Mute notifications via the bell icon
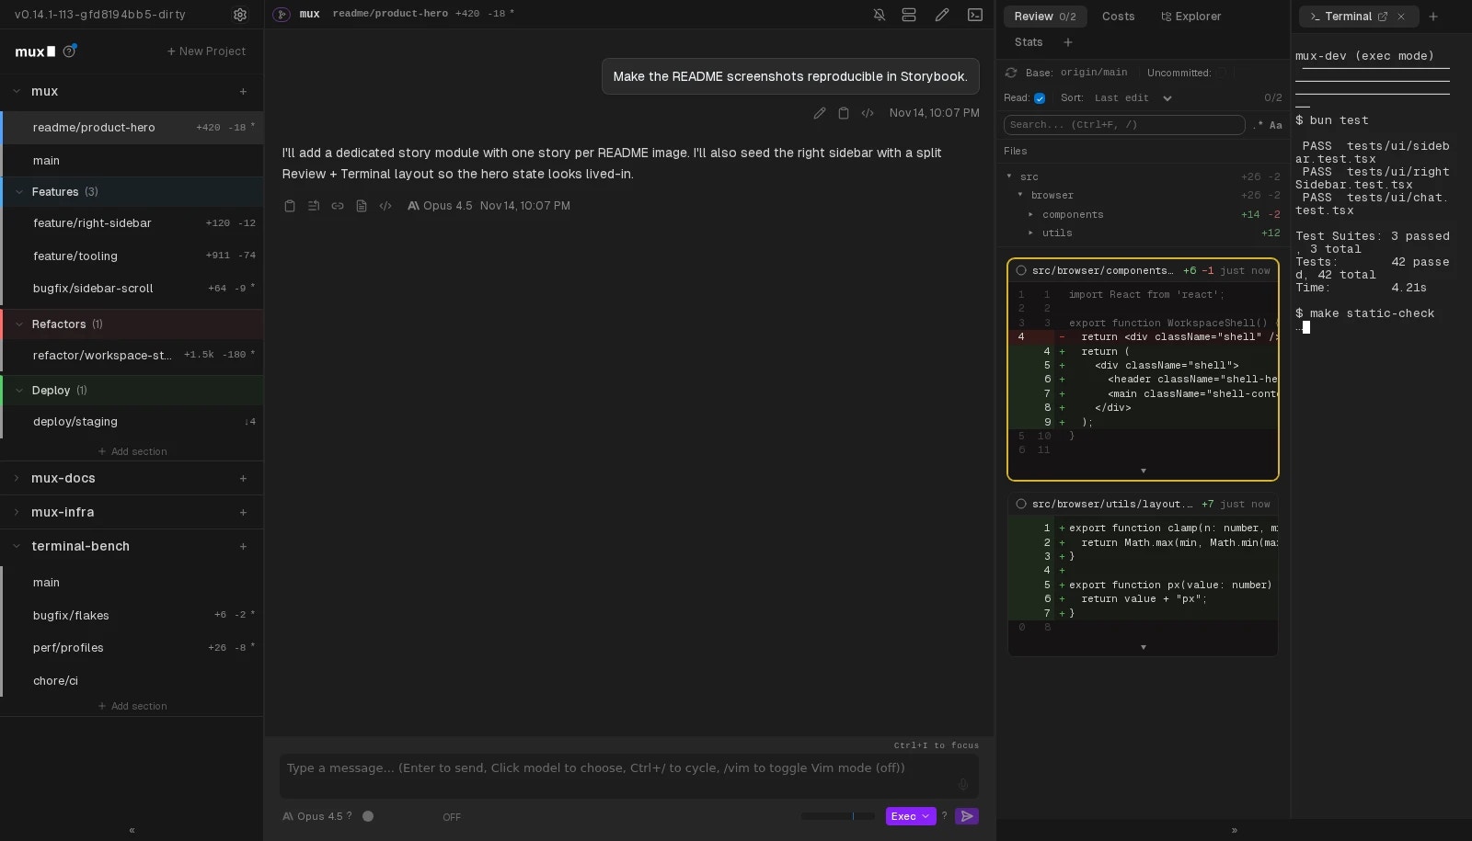The width and height of the screenshot is (1472, 841). [x=880, y=15]
